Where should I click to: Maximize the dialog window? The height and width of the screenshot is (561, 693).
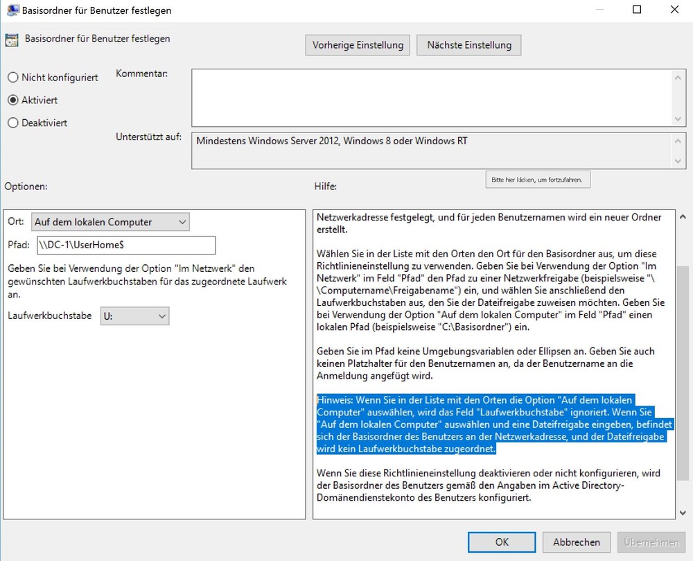tap(637, 10)
